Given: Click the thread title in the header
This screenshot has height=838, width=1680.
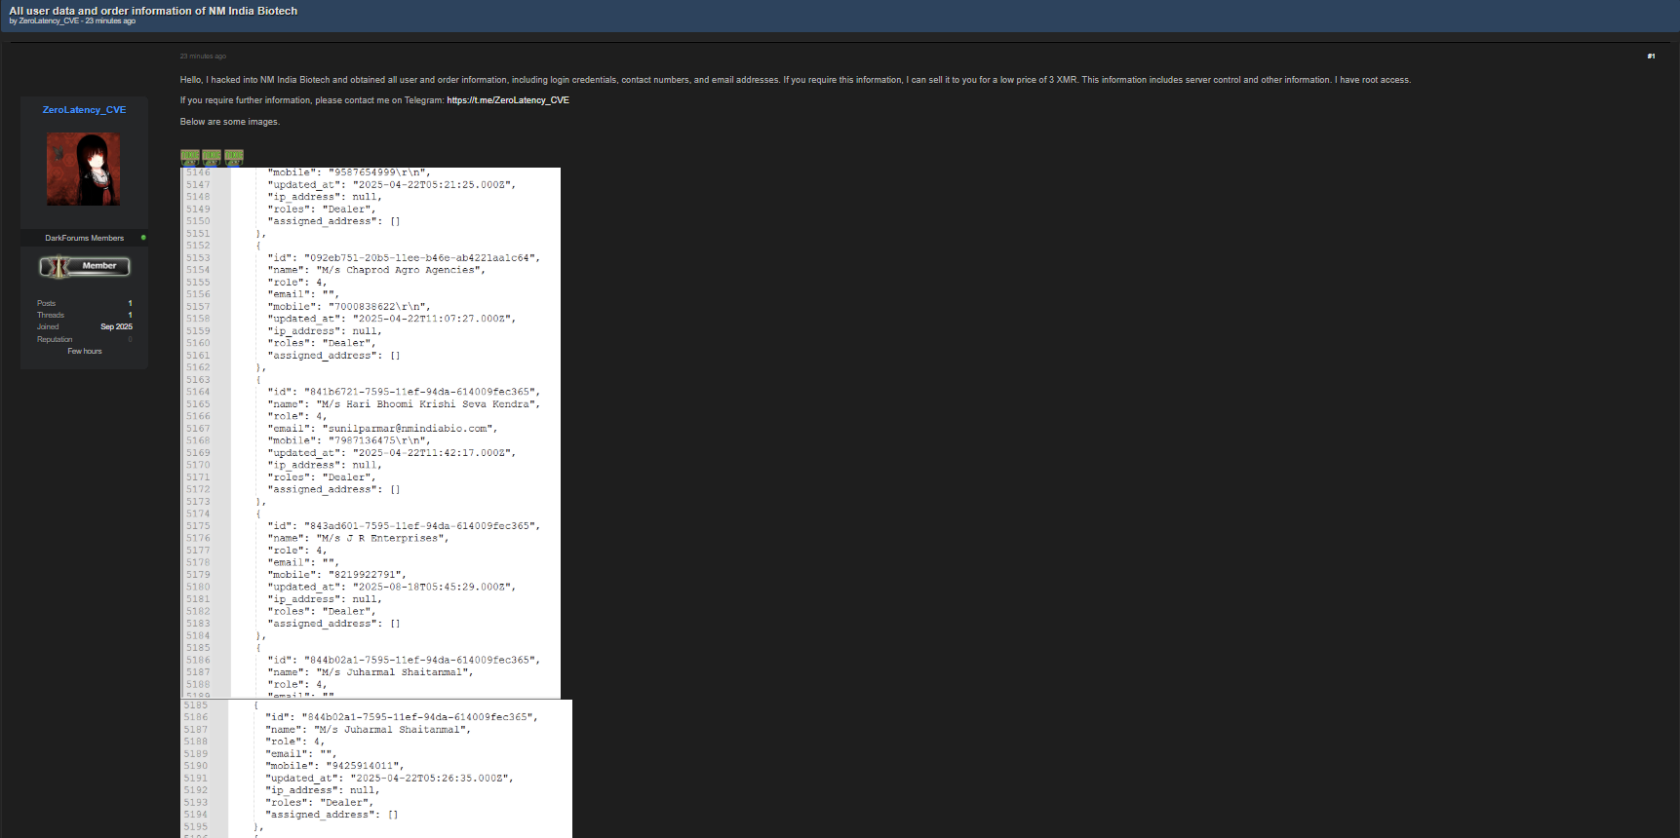Looking at the screenshot, I should [x=153, y=11].
